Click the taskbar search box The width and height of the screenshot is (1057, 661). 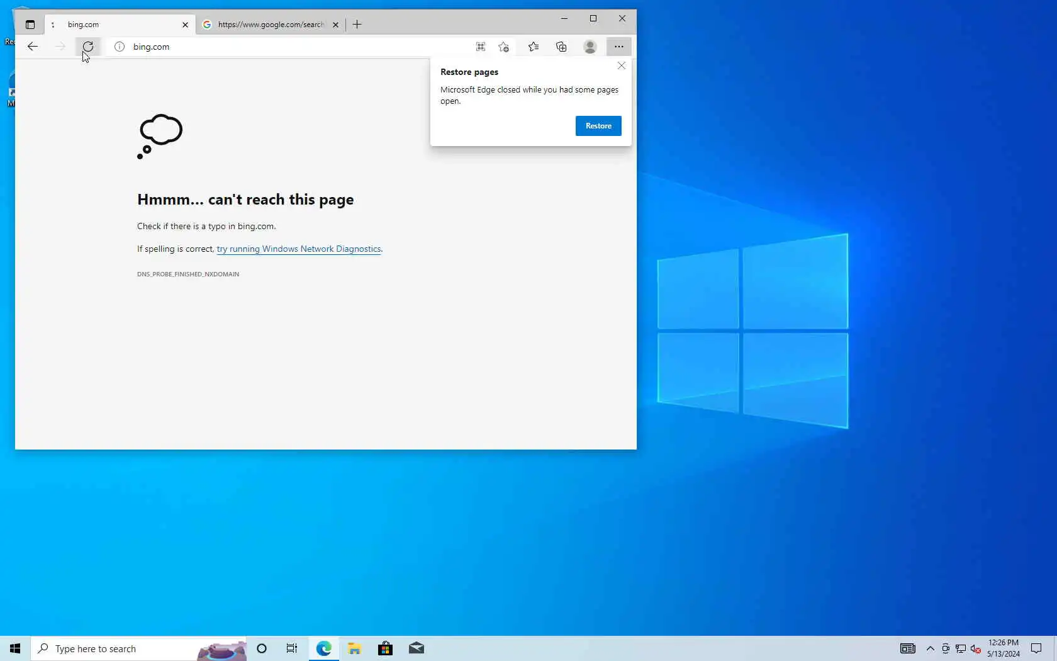138,648
